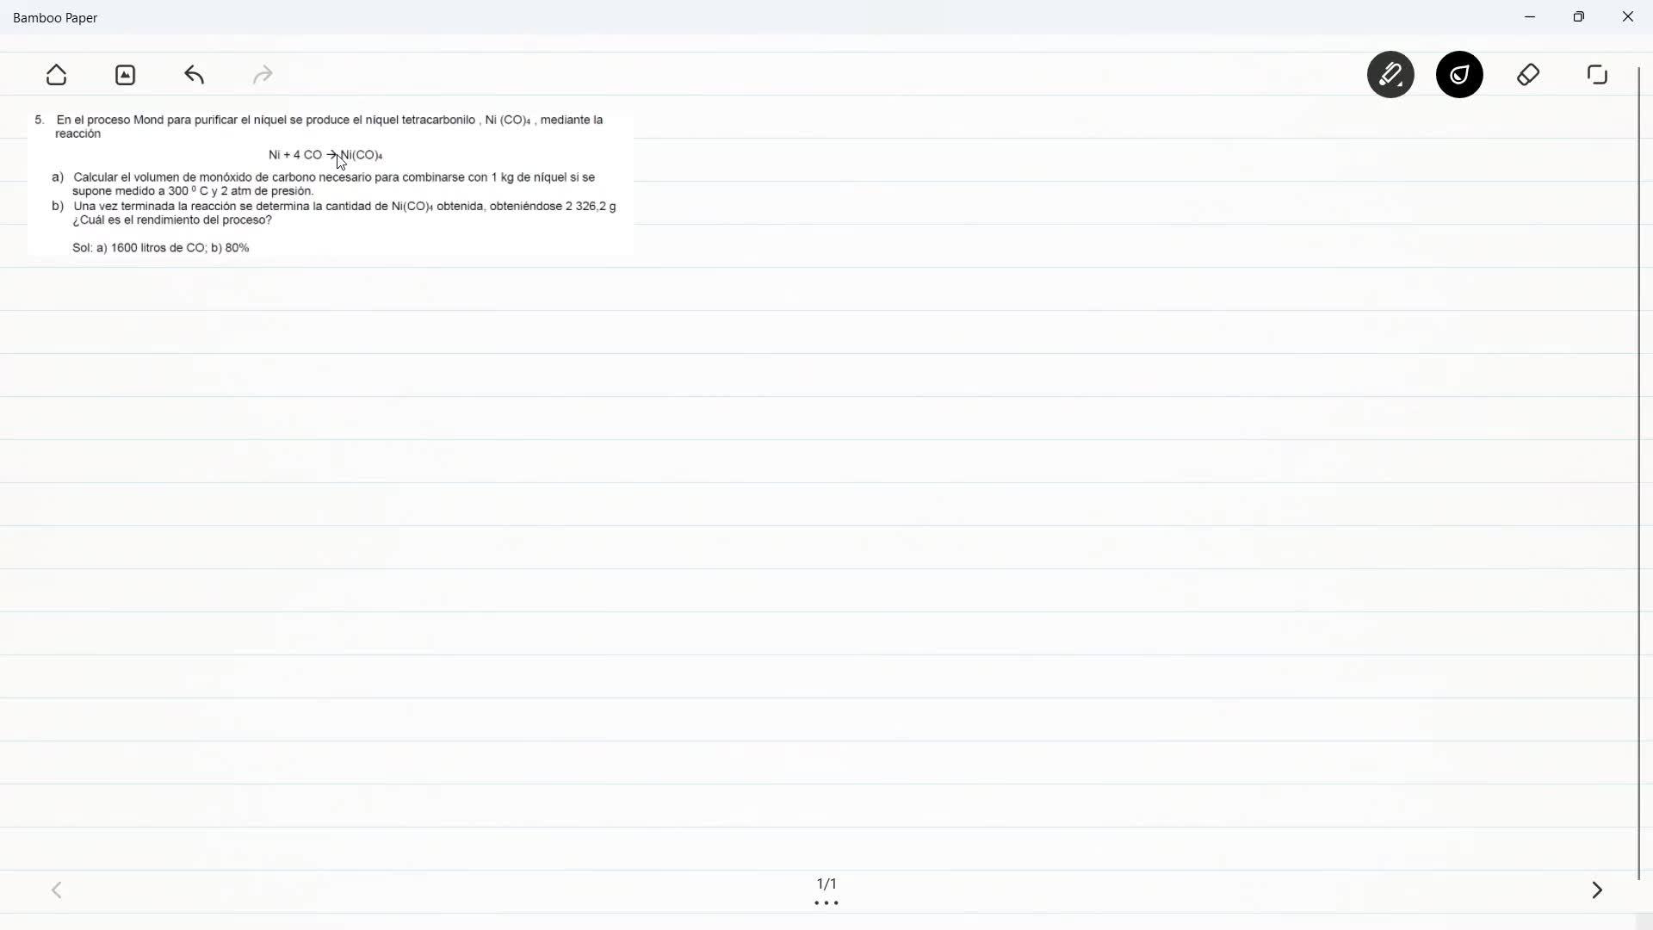Activate the selection lasso tool
The height and width of the screenshot is (930, 1653).
[1597, 75]
